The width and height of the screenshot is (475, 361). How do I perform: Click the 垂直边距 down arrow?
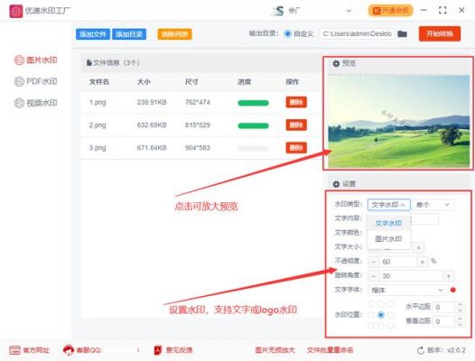(461, 324)
